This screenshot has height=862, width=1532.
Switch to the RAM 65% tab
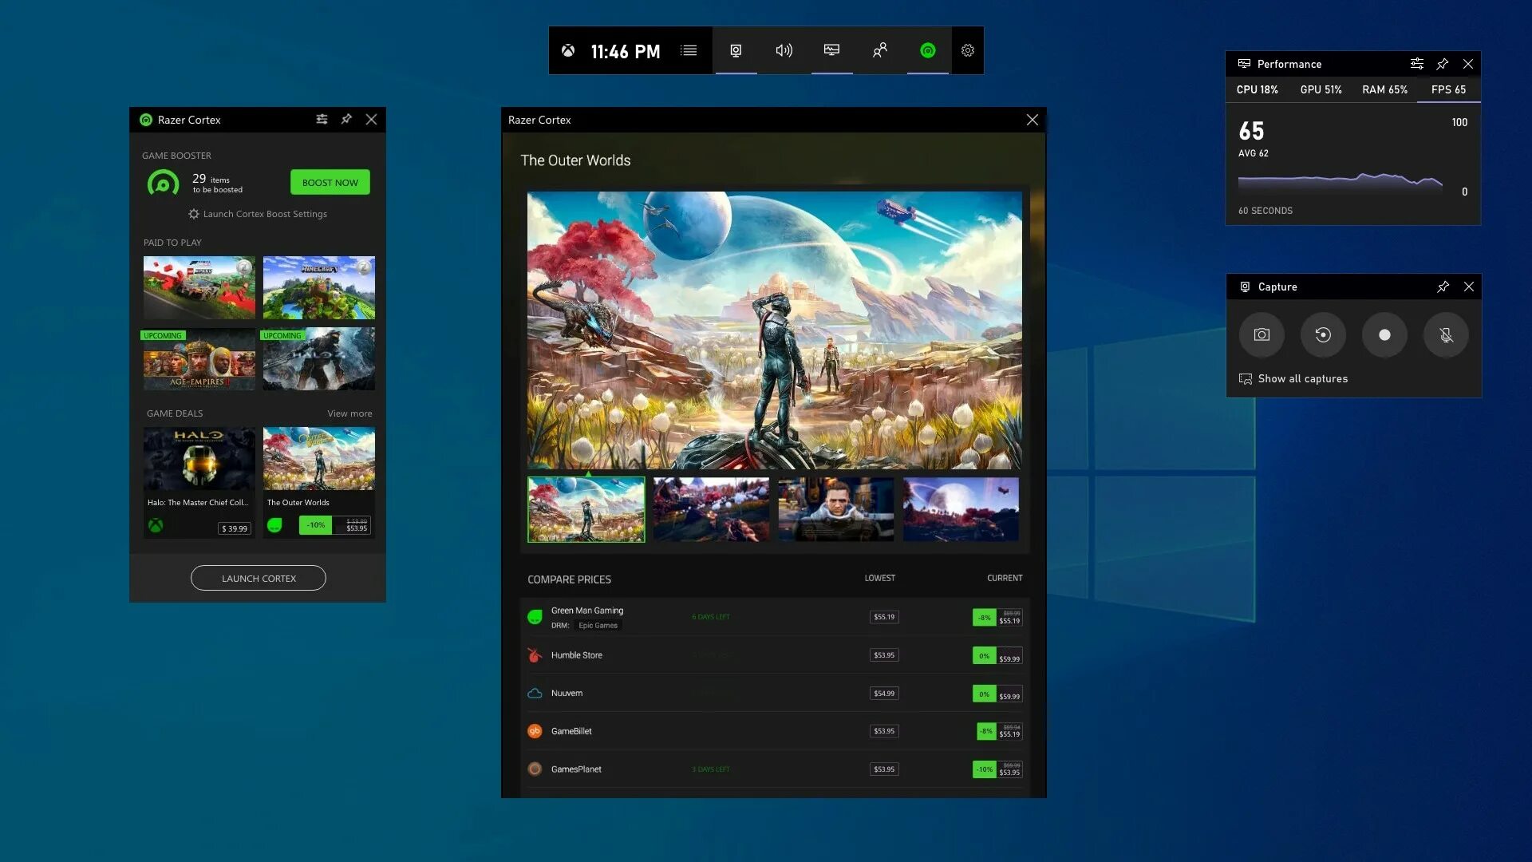click(1384, 89)
